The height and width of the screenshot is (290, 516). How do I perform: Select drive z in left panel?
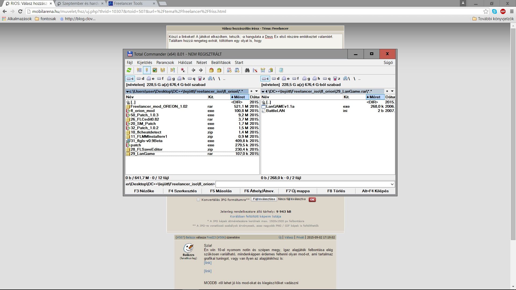pyautogui.click(x=202, y=78)
